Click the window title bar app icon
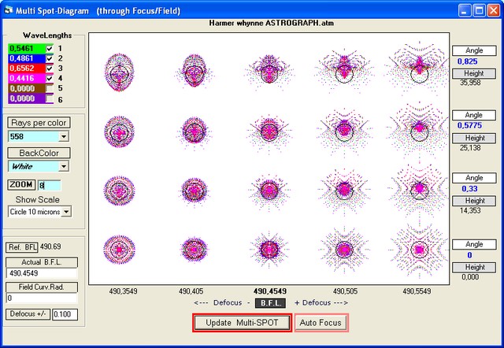The height and width of the screenshot is (348, 504). pyautogui.click(x=9, y=10)
